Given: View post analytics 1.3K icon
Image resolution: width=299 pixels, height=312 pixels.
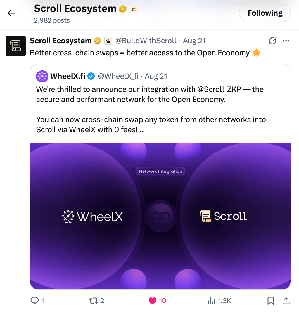Looking at the screenshot, I should click(x=212, y=301).
